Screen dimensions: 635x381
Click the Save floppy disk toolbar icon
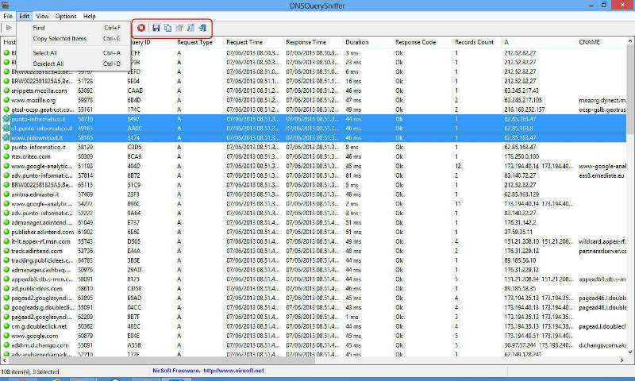[156, 28]
